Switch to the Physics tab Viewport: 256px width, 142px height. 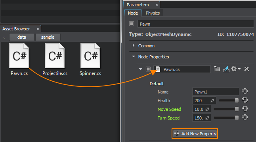tap(153, 13)
